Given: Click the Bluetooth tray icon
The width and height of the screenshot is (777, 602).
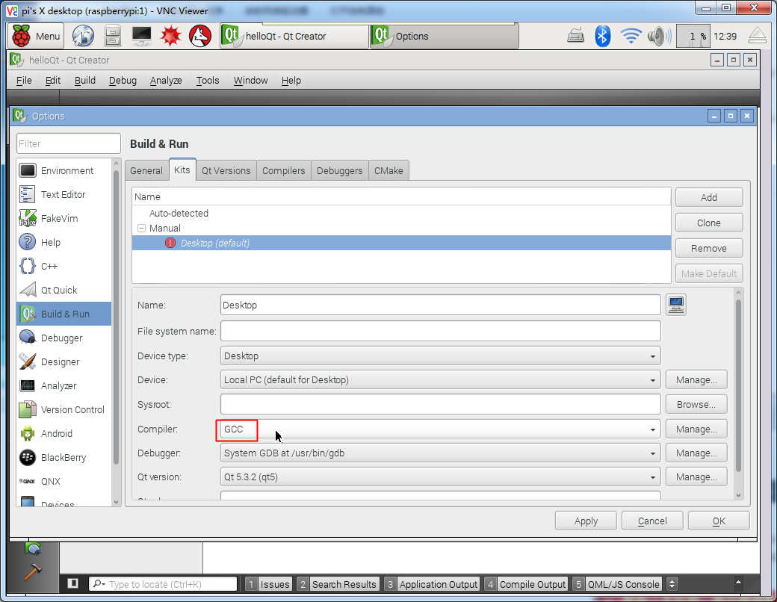Looking at the screenshot, I should click(603, 36).
